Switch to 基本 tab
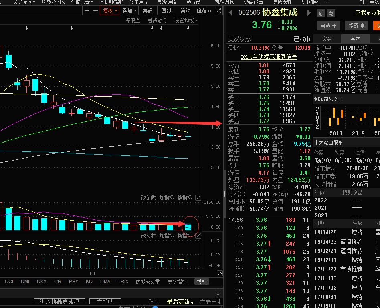This screenshot has width=380, height=308. tap(355, 39)
